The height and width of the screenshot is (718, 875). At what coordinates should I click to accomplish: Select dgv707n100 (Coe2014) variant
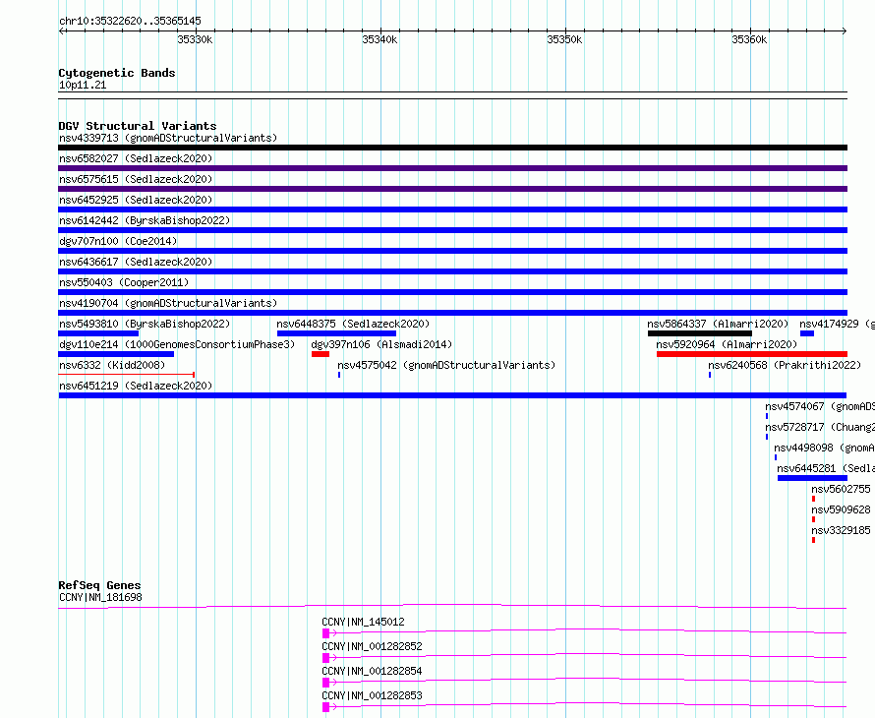point(118,241)
